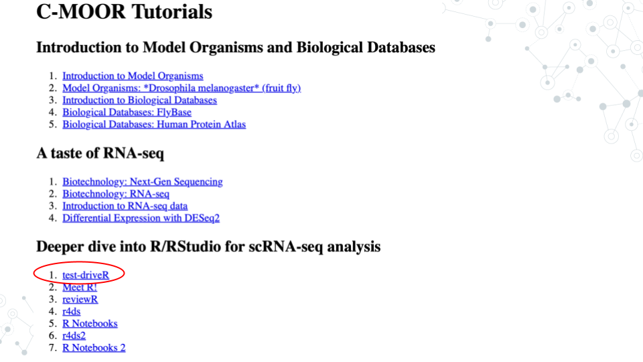The height and width of the screenshot is (362, 643).
Task: Go to Differential Expression with DESeq2
Action: pyautogui.click(x=141, y=218)
